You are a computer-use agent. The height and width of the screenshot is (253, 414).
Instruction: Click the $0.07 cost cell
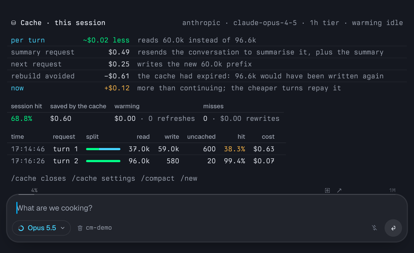[264, 161]
